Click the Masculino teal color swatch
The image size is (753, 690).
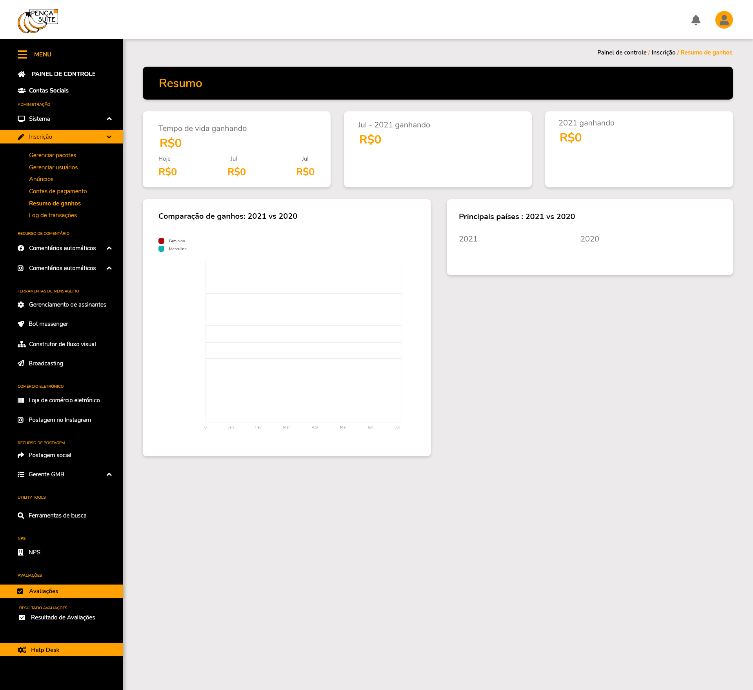(161, 249)
